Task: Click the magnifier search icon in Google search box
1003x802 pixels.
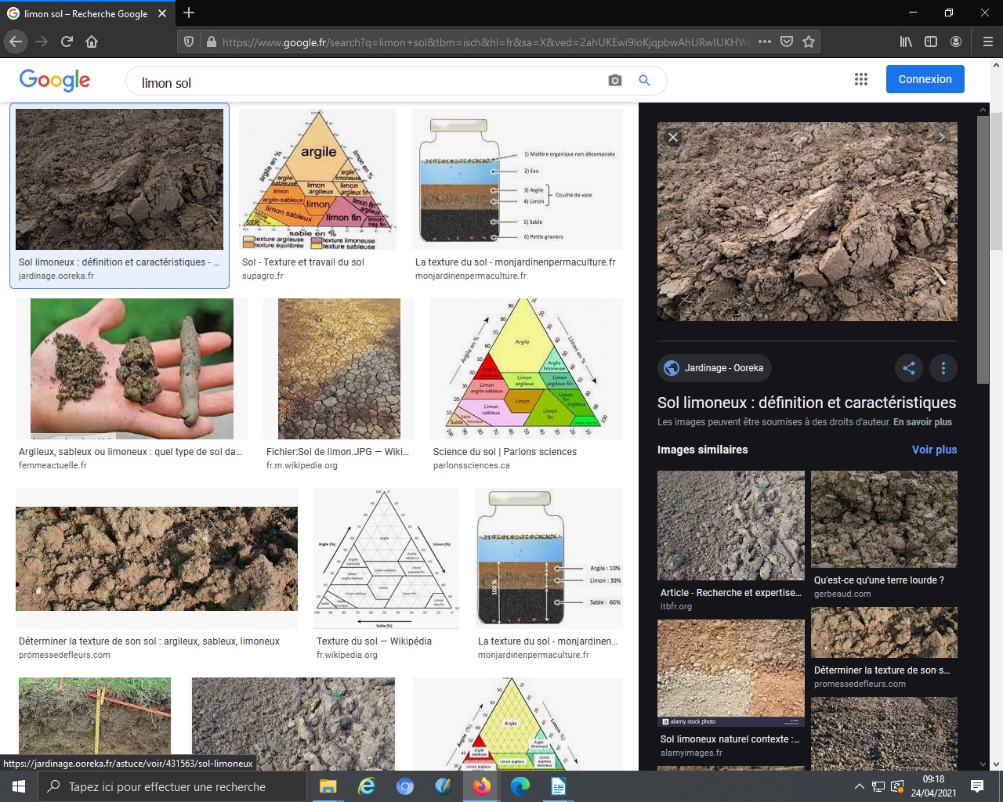Action: pyautogui.click(x=644, y=81)
